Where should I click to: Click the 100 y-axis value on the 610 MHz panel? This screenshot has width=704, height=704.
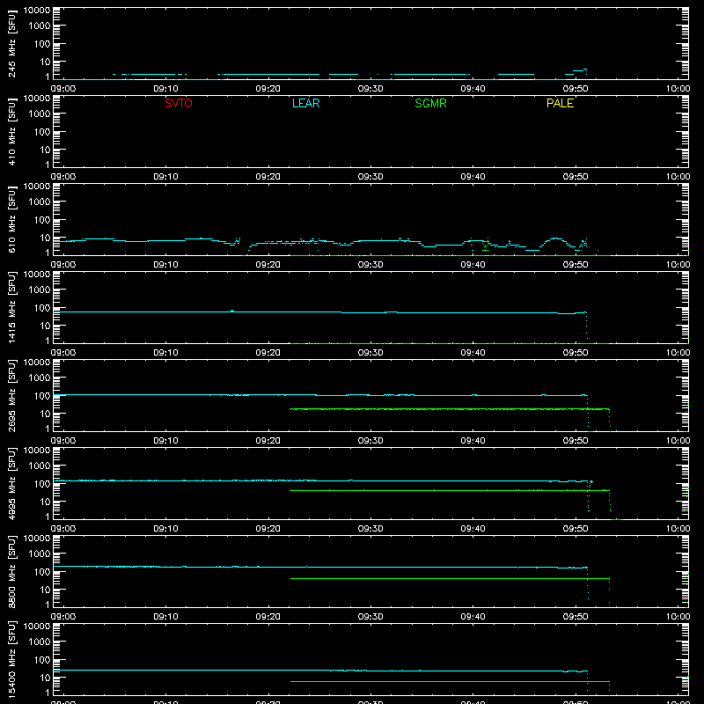coord(42,219)
